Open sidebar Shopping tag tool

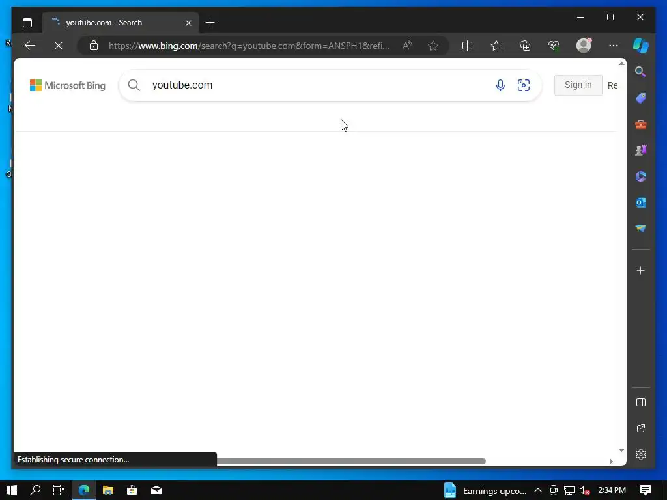click(641, 98)
